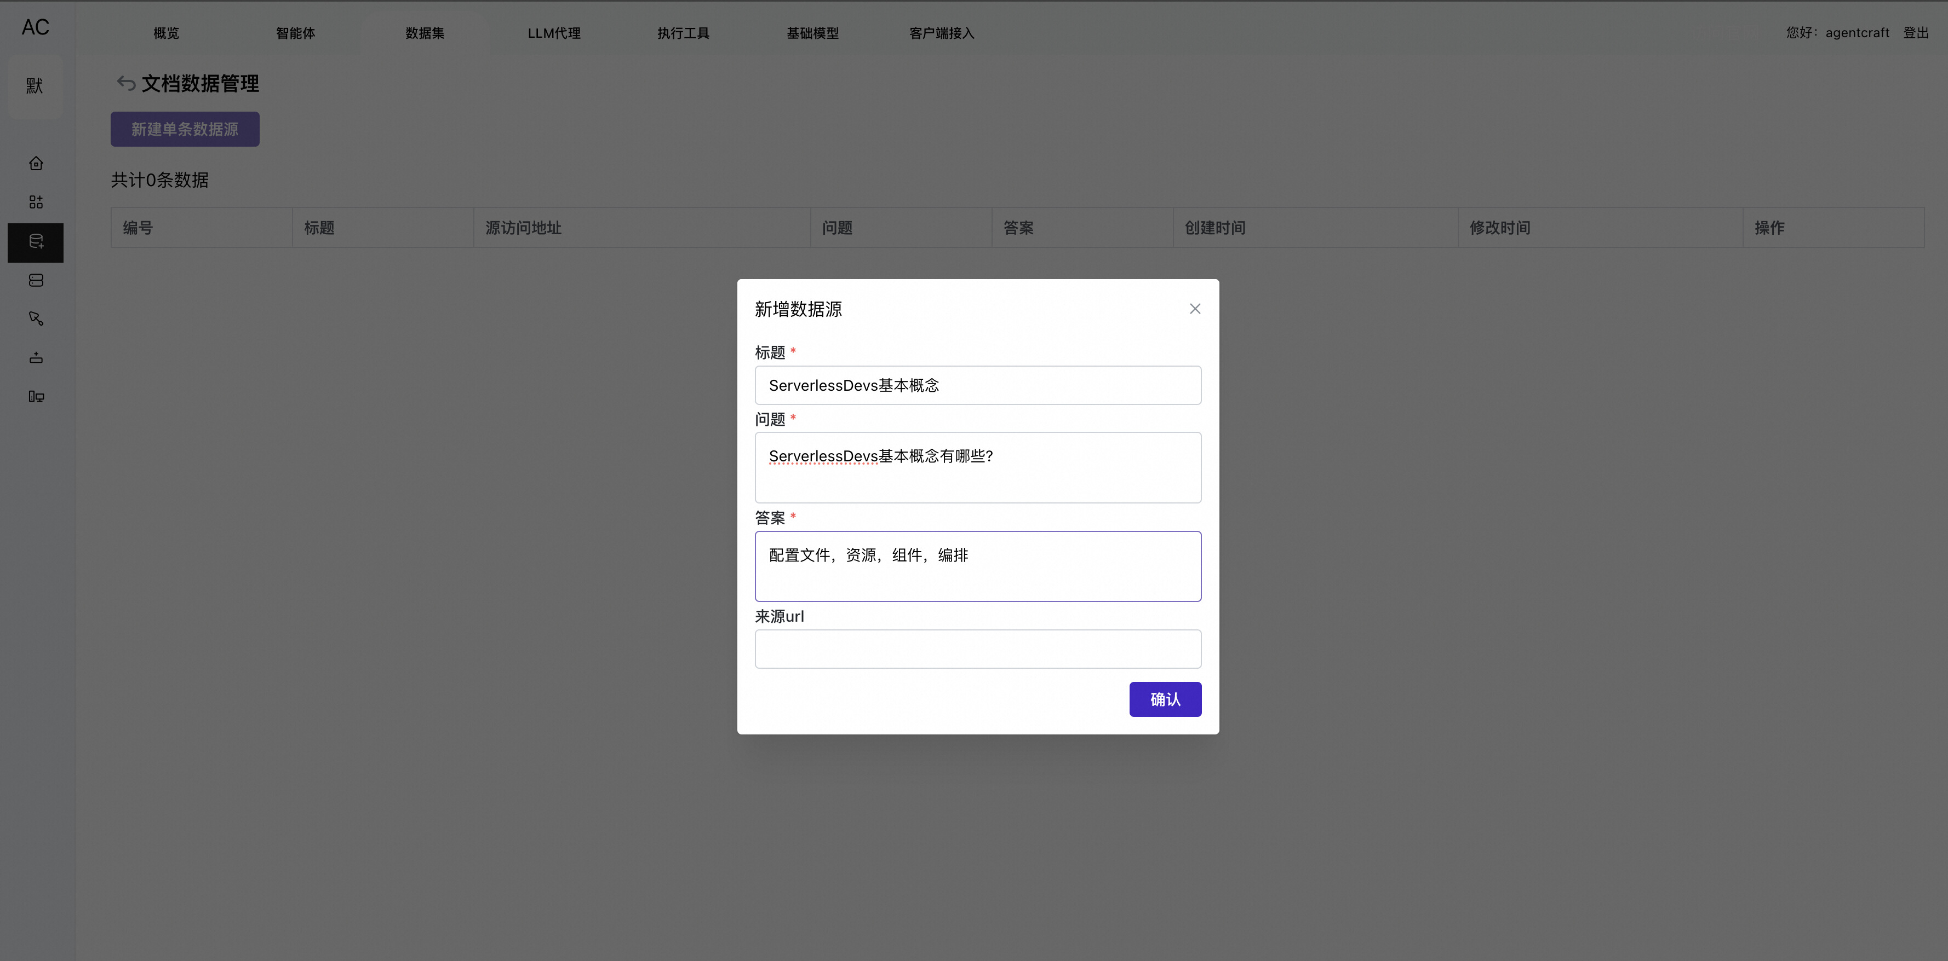Select the dataset database sidebar icon
Screen dimensions: 1948x961
coord(36,242)
